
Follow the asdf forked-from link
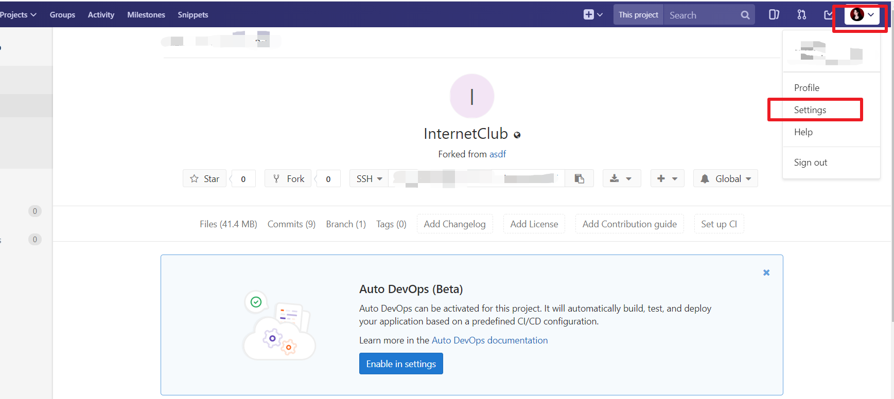point(498,154)
